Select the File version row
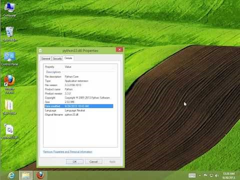This screenshot has width=240, height=180. point(78,85)
